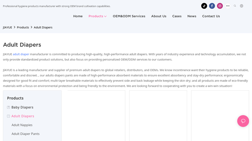Show more social links via ellipsis icon
The image size is (252, 141).
point(228,6)
